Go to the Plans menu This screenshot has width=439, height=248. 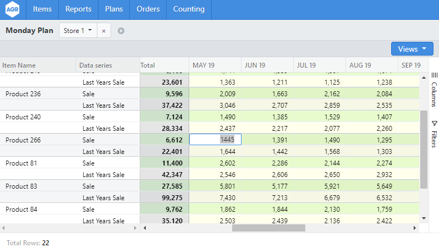pyautogui.click(x=114, y=9)
